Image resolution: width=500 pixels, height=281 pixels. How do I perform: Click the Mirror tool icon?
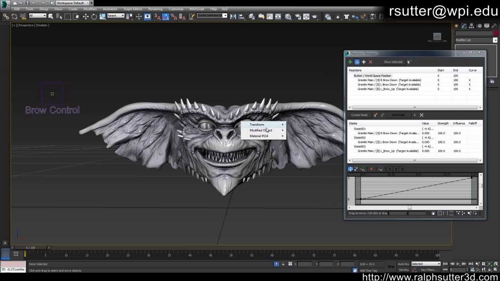pos(233,16)
